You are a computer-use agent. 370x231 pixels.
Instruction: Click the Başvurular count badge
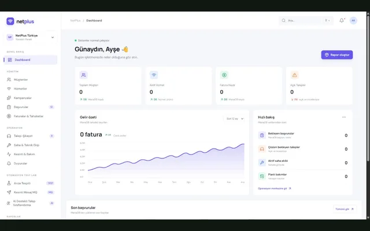pyautogui.click(x=51, y=107)
